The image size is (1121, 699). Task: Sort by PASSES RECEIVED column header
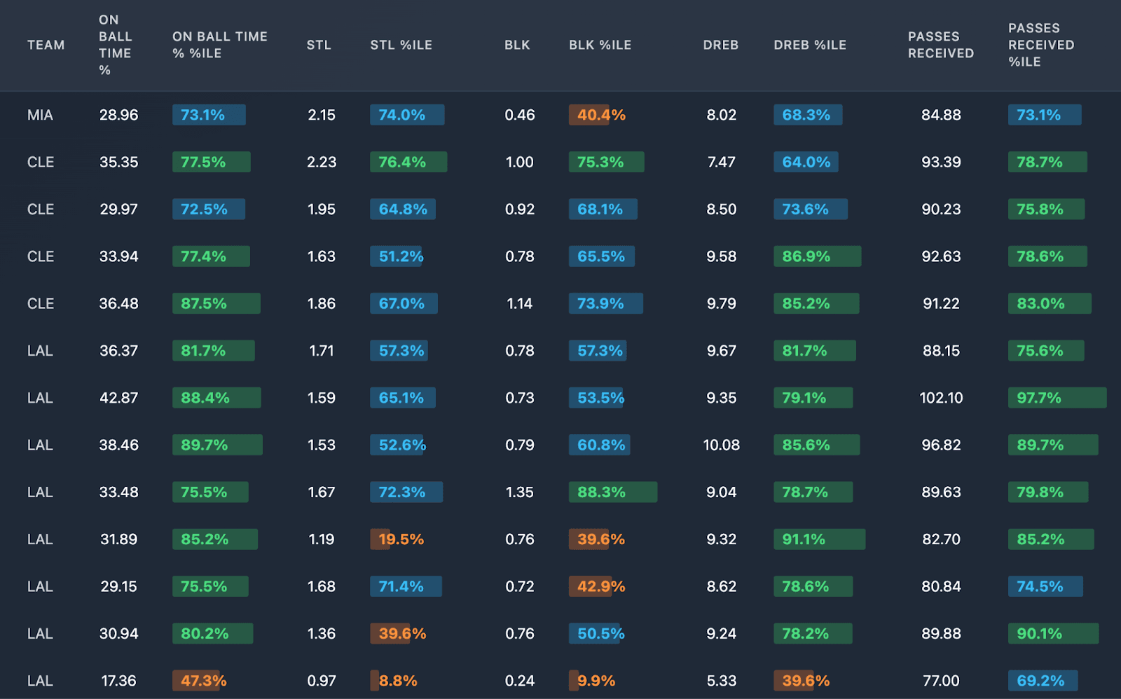pos(940,45)
